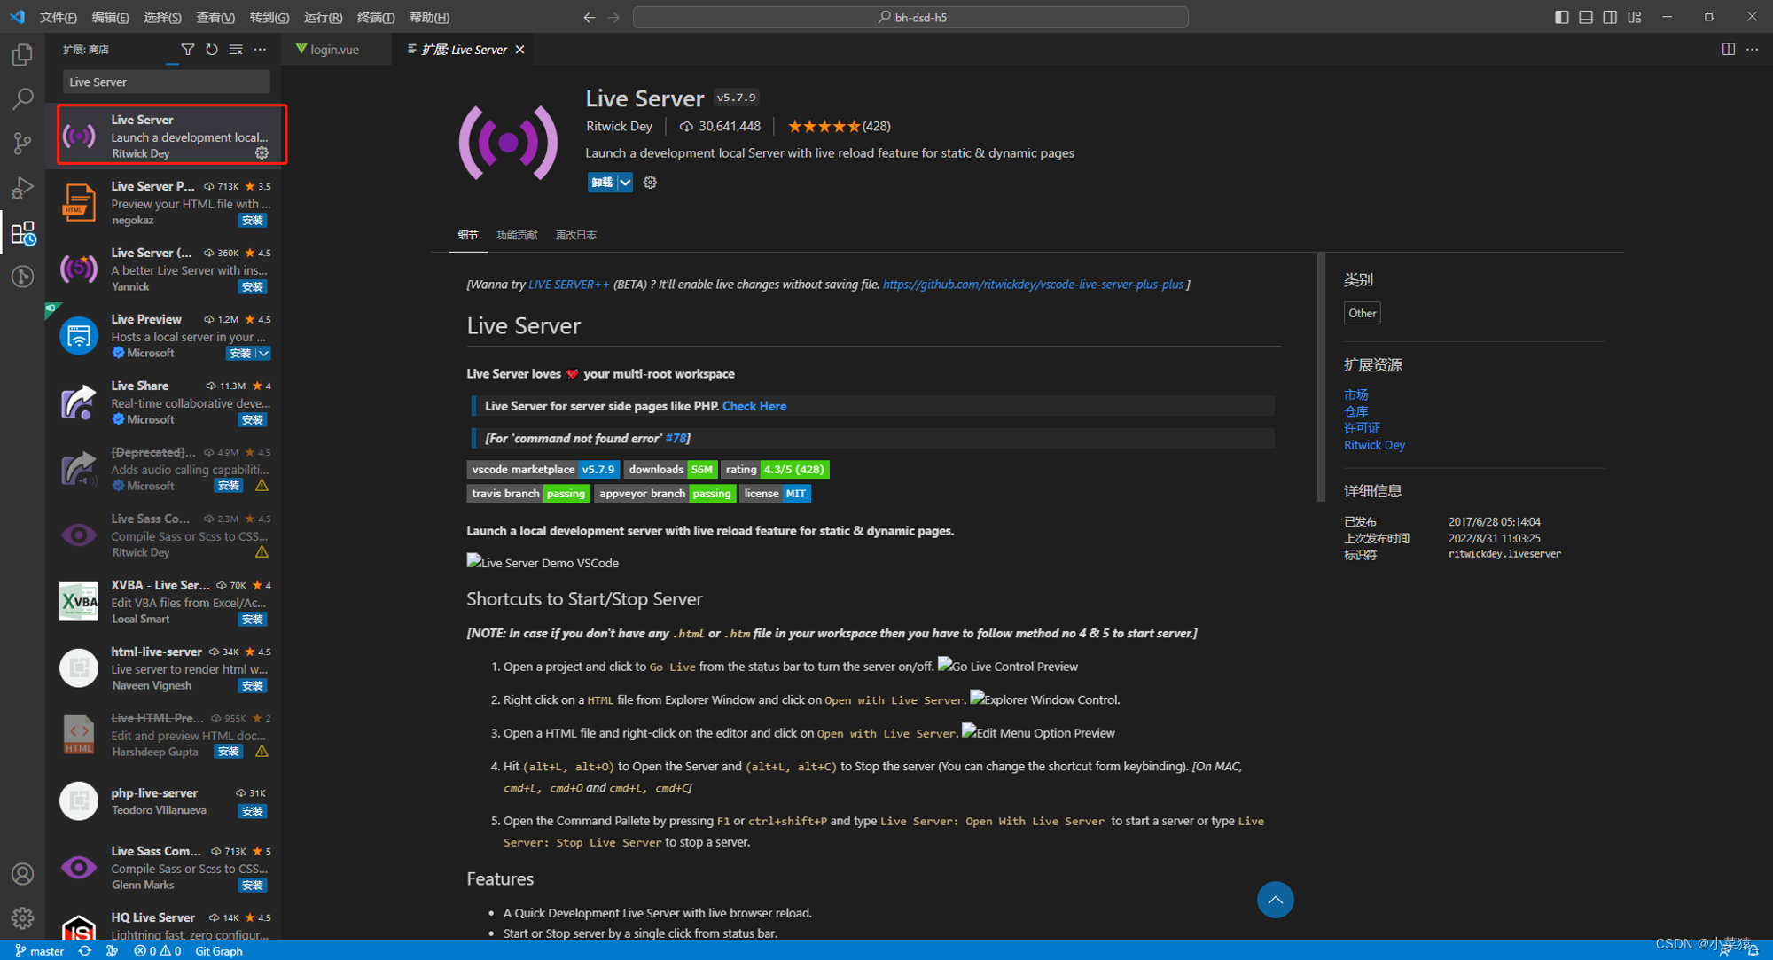Viewport: 1773px width, 960px height.
Task: Open the extensions panel more actions menu
Action: [x=260, y=50]
